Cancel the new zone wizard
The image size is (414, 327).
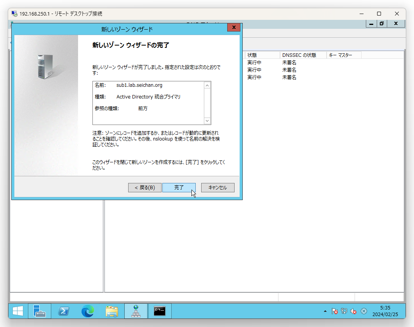(217, 188)
